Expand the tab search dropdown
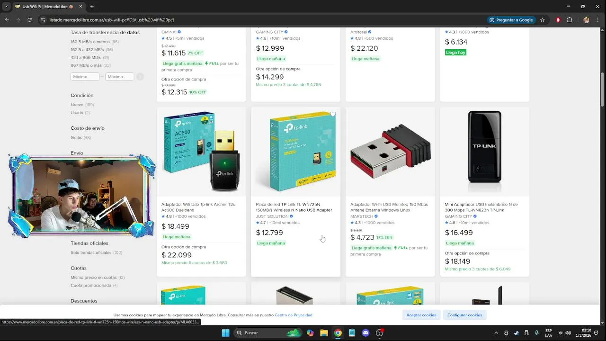The height and width of the screenshot is (341, 606). [x=6, y=7]
